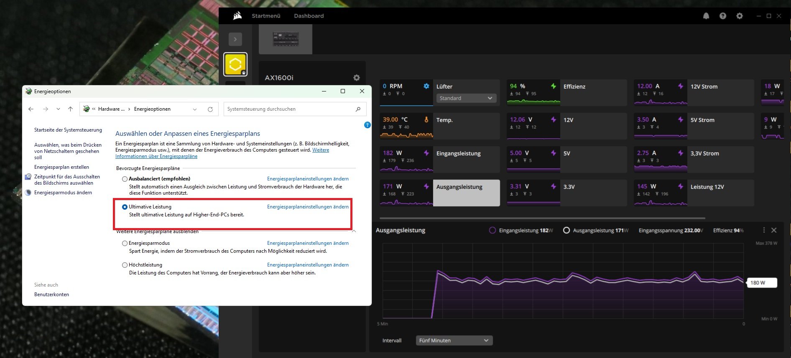The height and width of the screenshot is (358, 791).
Task: Select the Ultimative Leistung power plan
Action: (125, 207)
